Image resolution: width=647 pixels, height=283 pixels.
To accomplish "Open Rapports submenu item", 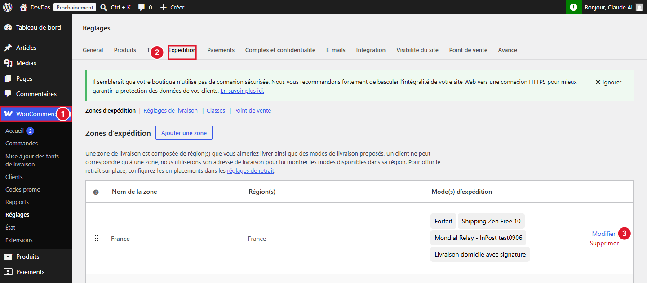I will click(17, 202).
